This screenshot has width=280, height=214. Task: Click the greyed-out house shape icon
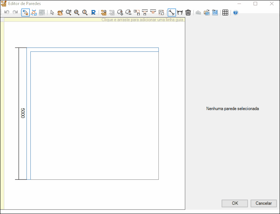[198, 13]
